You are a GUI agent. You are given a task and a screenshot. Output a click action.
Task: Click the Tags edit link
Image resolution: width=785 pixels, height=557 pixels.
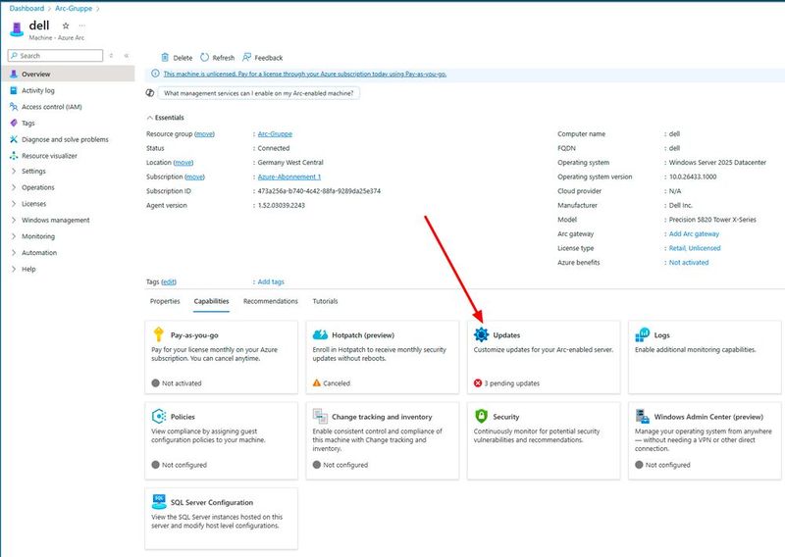(169, 282)
